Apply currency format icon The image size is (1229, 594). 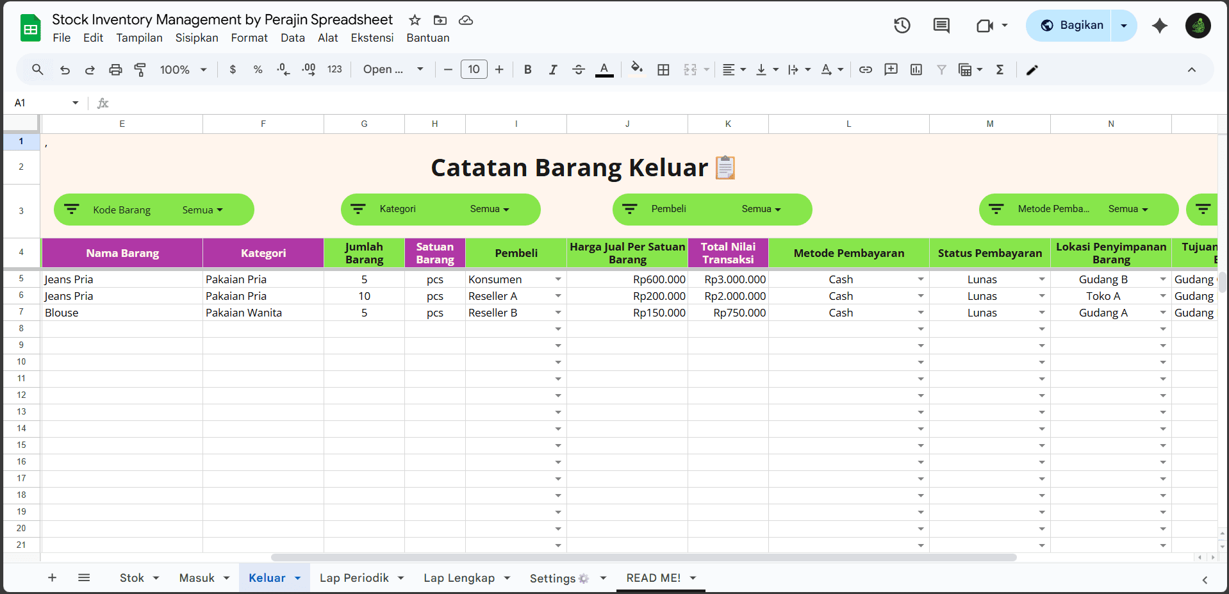click(233, 69)
